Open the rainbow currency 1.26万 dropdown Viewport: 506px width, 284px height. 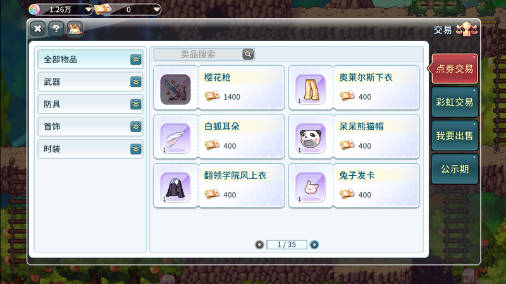(x=88, y=9)
